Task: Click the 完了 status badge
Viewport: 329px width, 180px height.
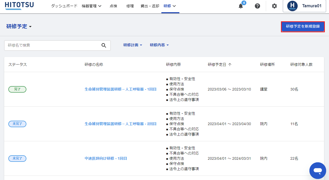Action: [17, 89]
